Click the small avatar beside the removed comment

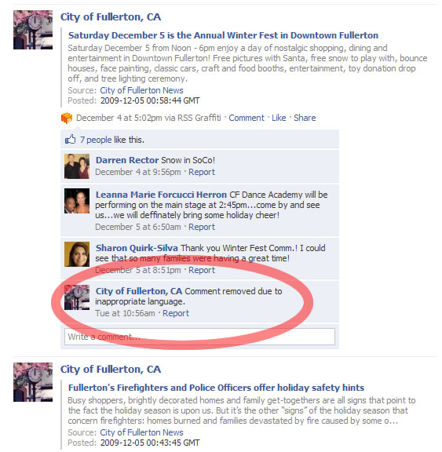click(77, 297)
